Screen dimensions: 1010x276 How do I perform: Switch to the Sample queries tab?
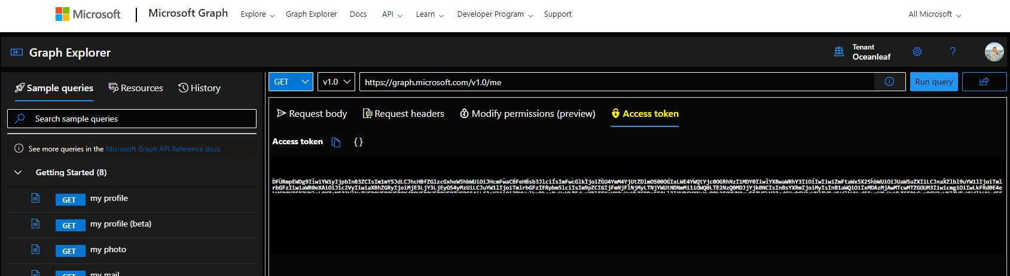point(54,88)
